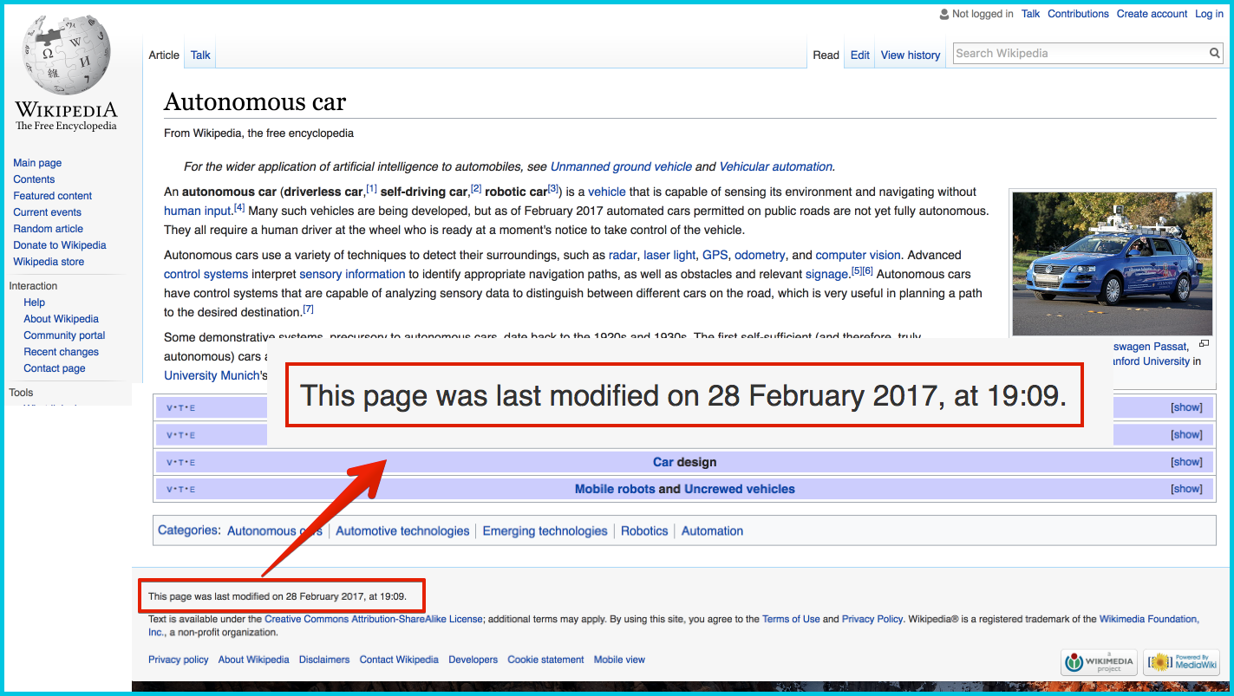The width and height of the screenshot is (1234, 696).
Task: Click Log in
Action: [x=1209, y=14]
